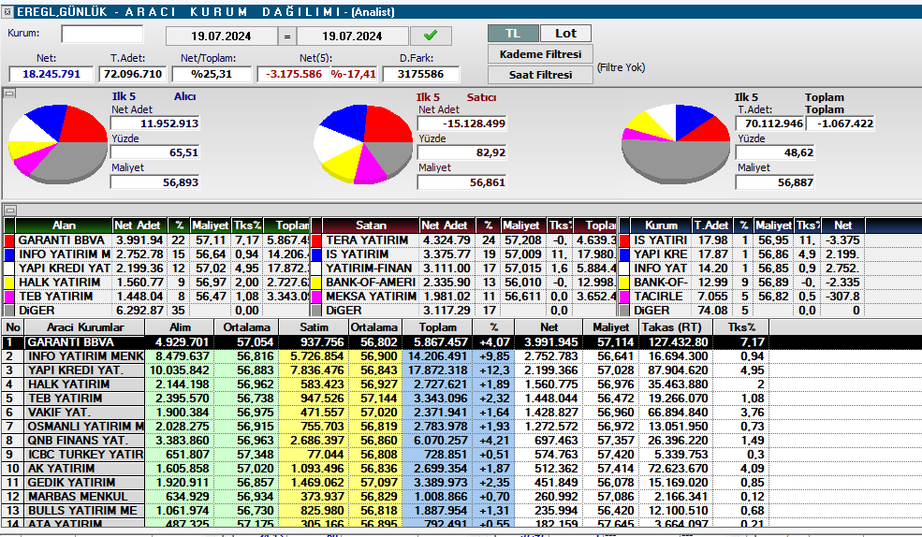Viewport: 922px width, 537px height.
Task: Collapse the top-5 tables panel
Action: pos(10,210)
